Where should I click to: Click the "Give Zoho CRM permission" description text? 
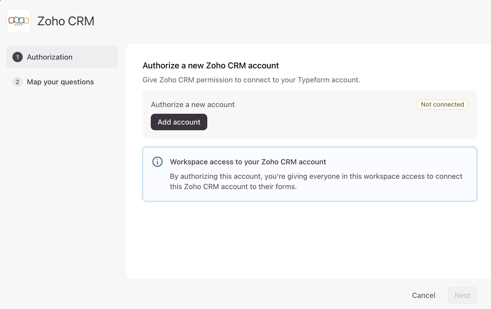click(x=251, y=80)
